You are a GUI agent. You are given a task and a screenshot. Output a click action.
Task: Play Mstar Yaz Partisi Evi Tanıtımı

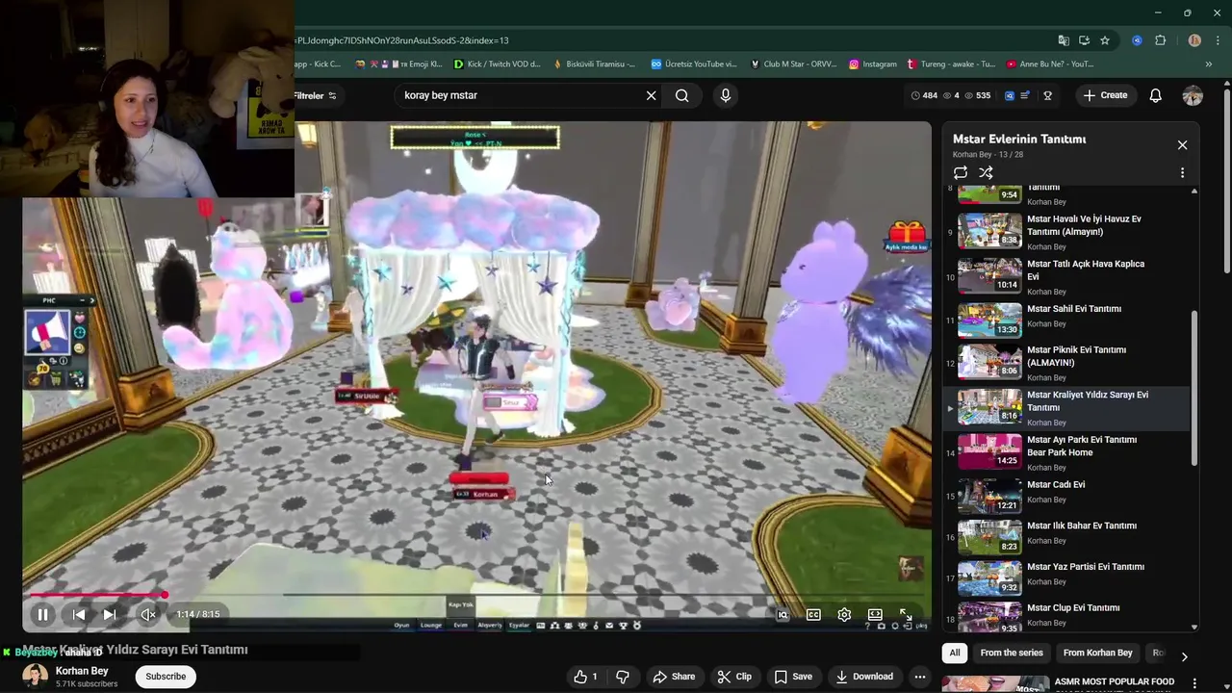pos(1068,578)
